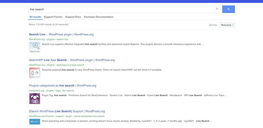Screen dimensions: 263x128
Task: Open the "SearchWP Live Ajax Search" result
Action: tap(72, 60)
